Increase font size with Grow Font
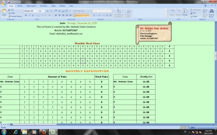The image size is (217, 135). (x=47, y=11)
